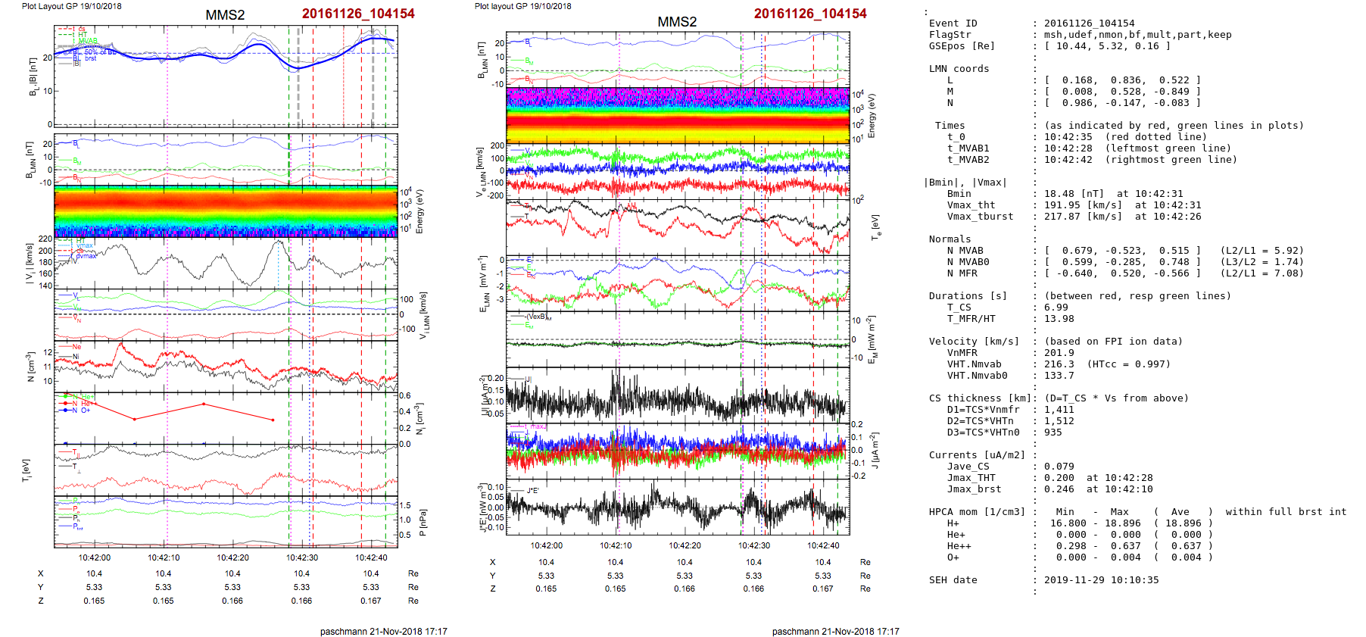Click the 10:42:30 tick label on the left time axis

pyautogui.click(x=301, y=557)
